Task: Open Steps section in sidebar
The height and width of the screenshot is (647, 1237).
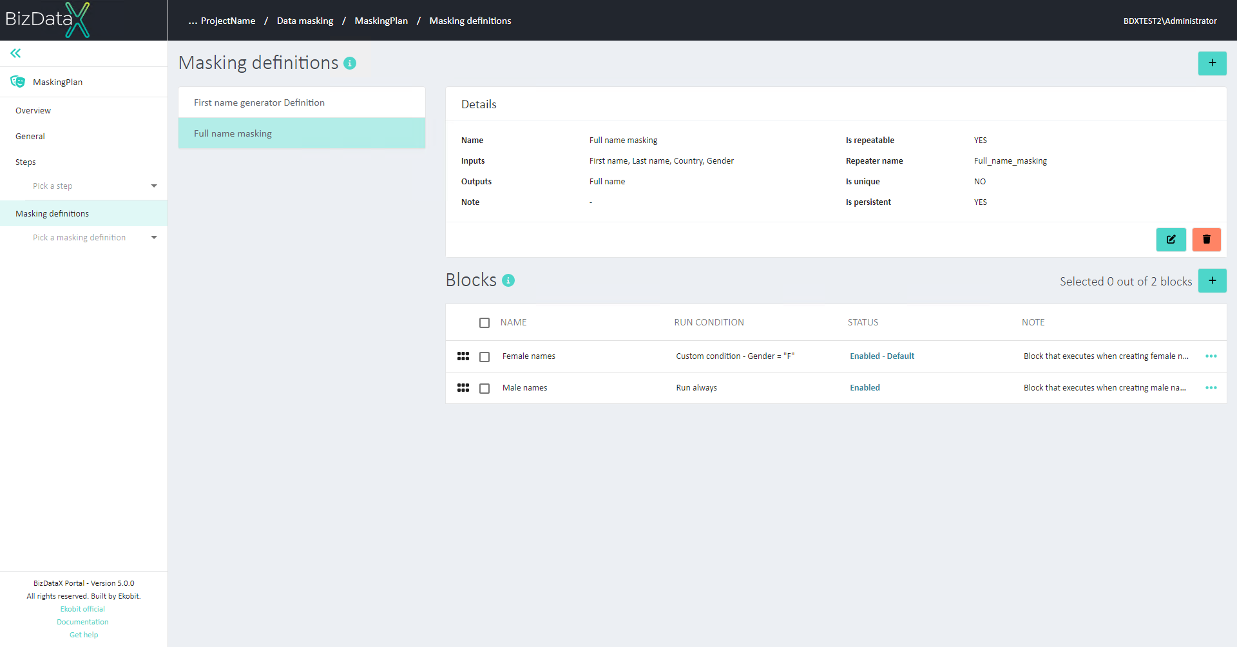Action: coord(26,162)
